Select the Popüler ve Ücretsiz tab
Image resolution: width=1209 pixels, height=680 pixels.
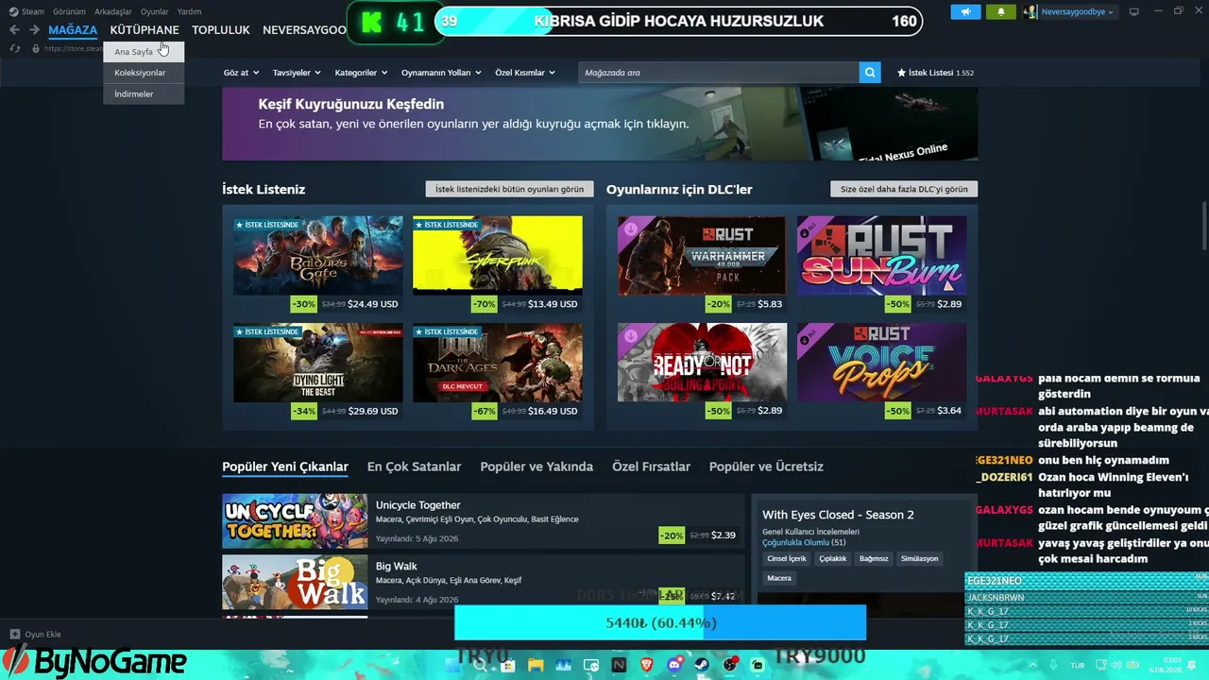[766, 467]
